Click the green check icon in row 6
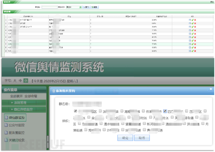 193,37
